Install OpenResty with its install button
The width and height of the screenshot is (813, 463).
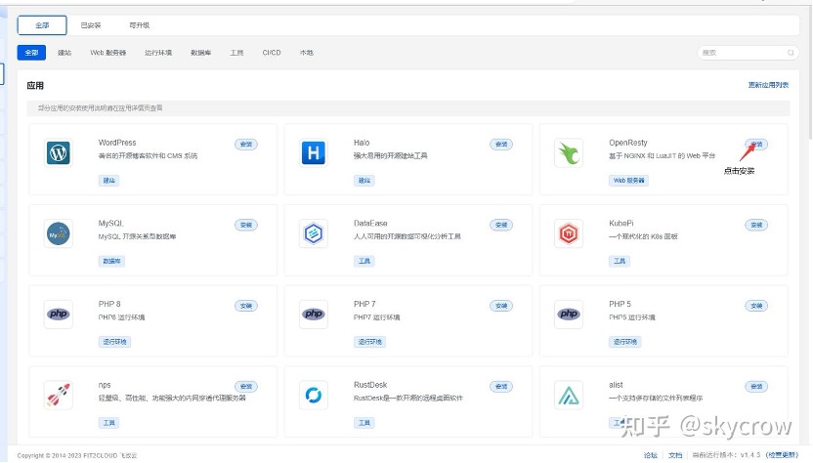(756, 145)
